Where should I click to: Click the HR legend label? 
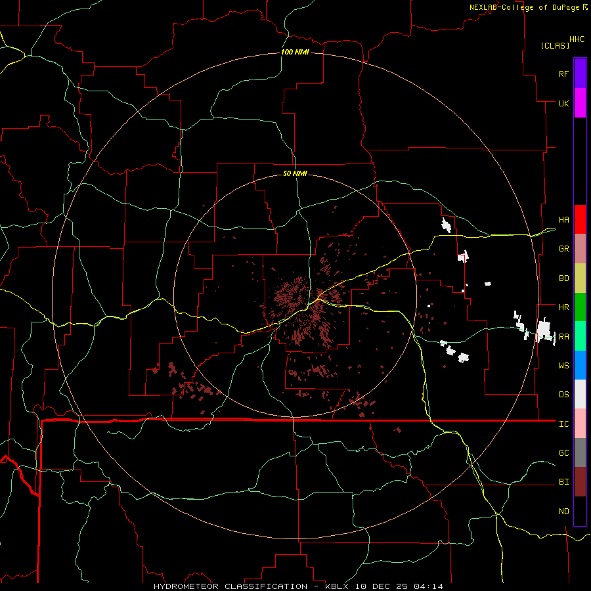click(x=563, y=307)
